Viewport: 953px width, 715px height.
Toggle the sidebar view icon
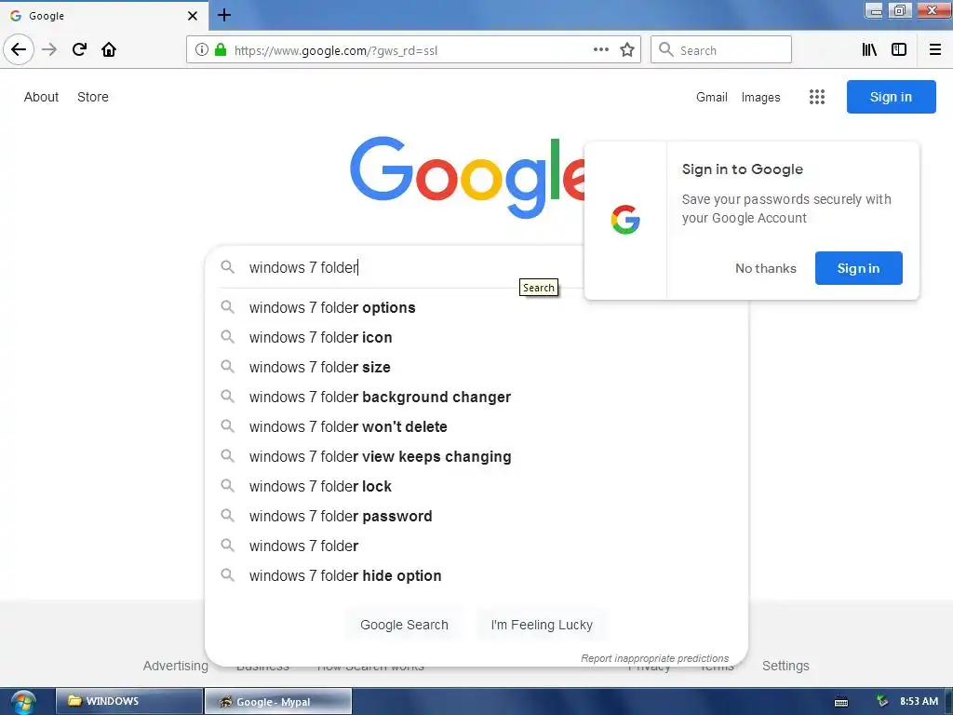tap(899, 50)
